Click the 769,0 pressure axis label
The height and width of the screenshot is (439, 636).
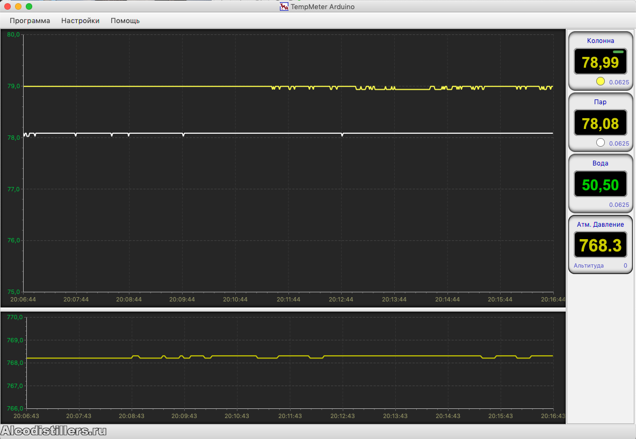(x=15, y=340)
